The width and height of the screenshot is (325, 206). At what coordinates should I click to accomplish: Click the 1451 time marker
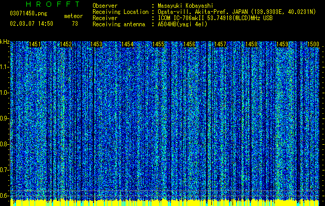[x=35, y=44]
